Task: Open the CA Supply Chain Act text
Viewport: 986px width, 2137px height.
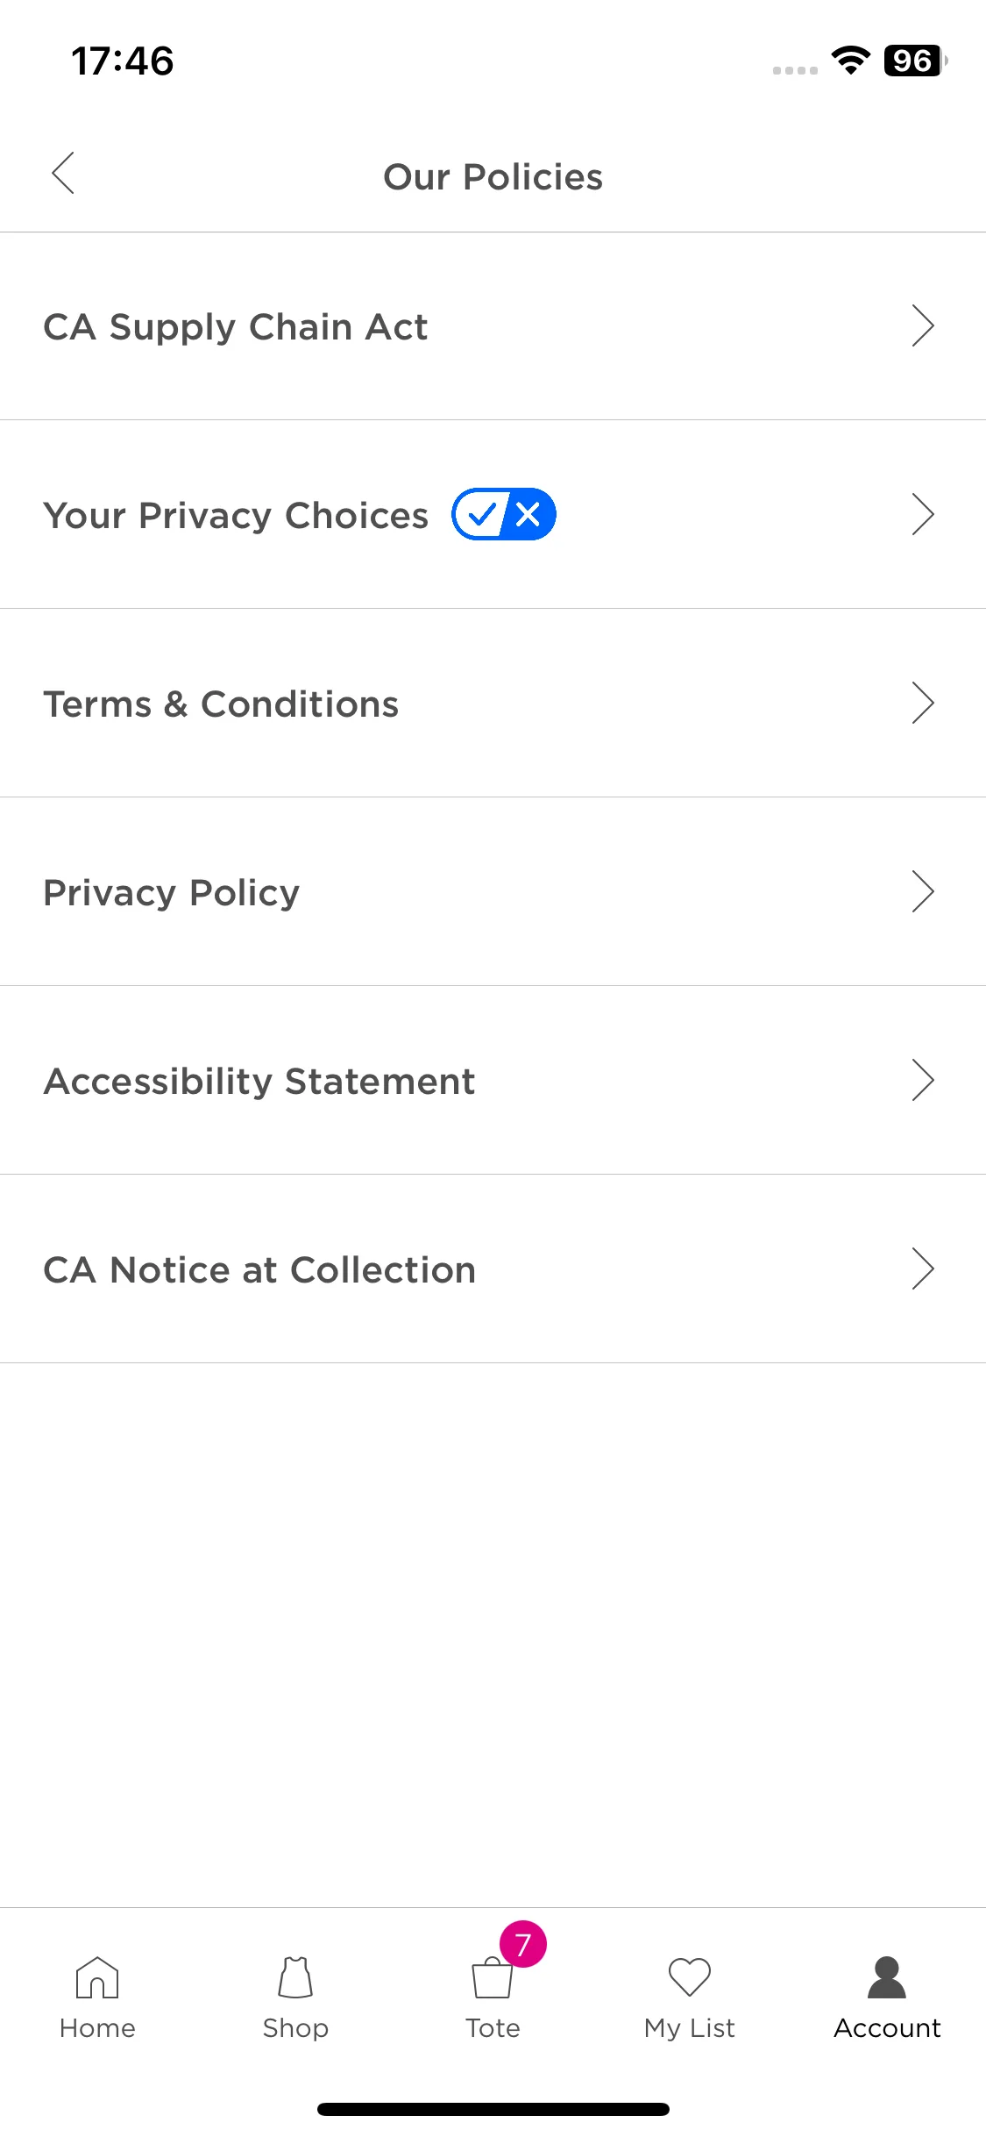Action: (x=236, y=327)
